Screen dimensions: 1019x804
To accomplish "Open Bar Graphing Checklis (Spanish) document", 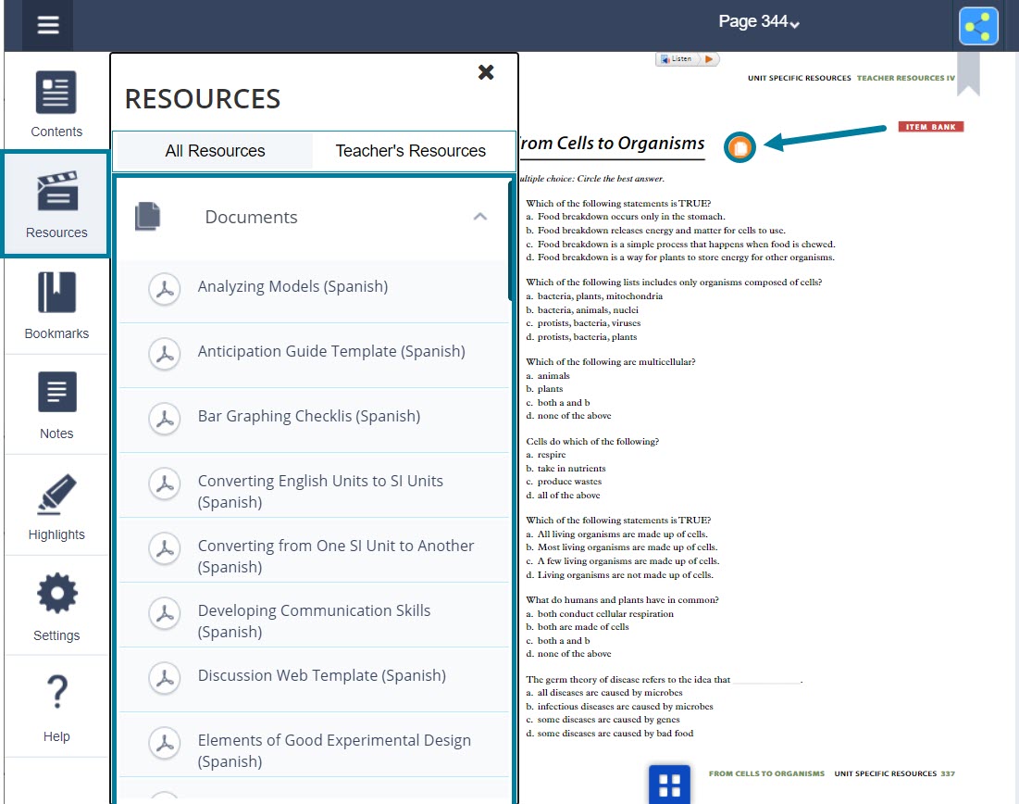I will coord(308,417).
